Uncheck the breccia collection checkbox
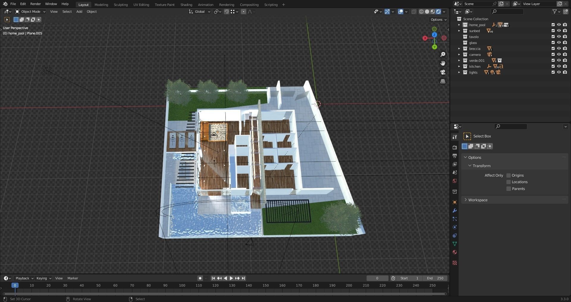This screenshot has width=571, height=302. [553, 49]
